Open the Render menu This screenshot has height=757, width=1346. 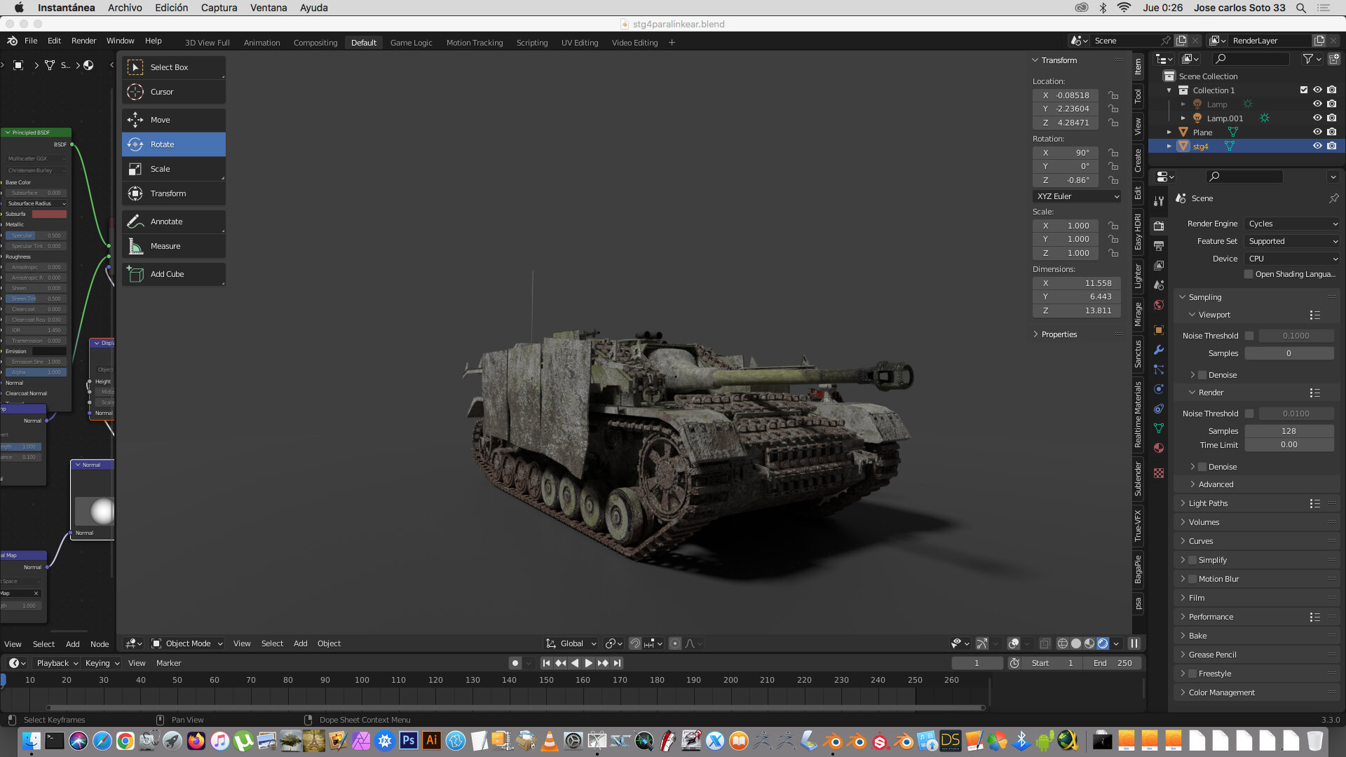pyautogui.click(x=83, y=41)
